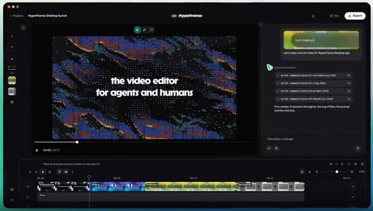Select the S3 Prompt clip
This screenshot has height=211, width=373.
click(191, 187)
